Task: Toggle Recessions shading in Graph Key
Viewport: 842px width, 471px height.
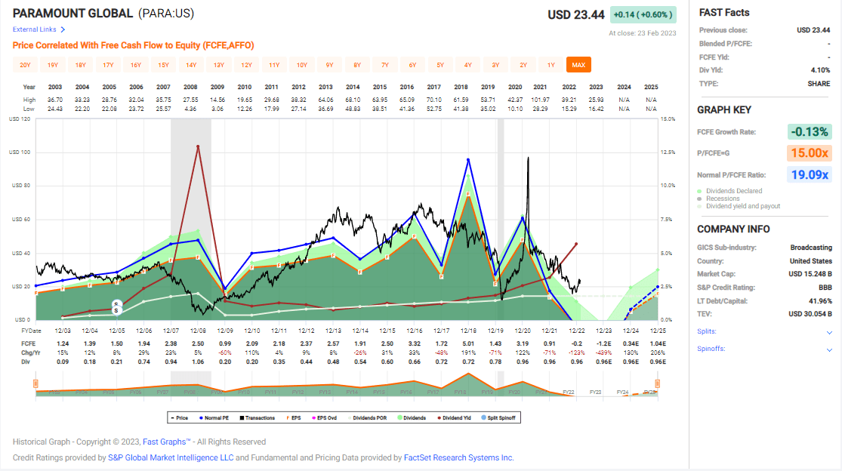Action: pos(718,199)
